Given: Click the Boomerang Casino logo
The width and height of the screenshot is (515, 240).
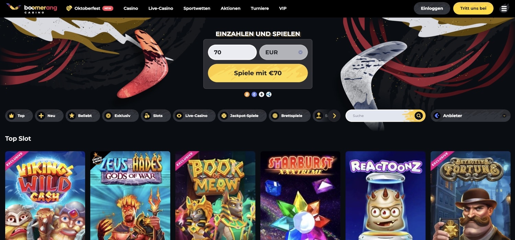Looking at the screenshot, I should coord(32,8).
